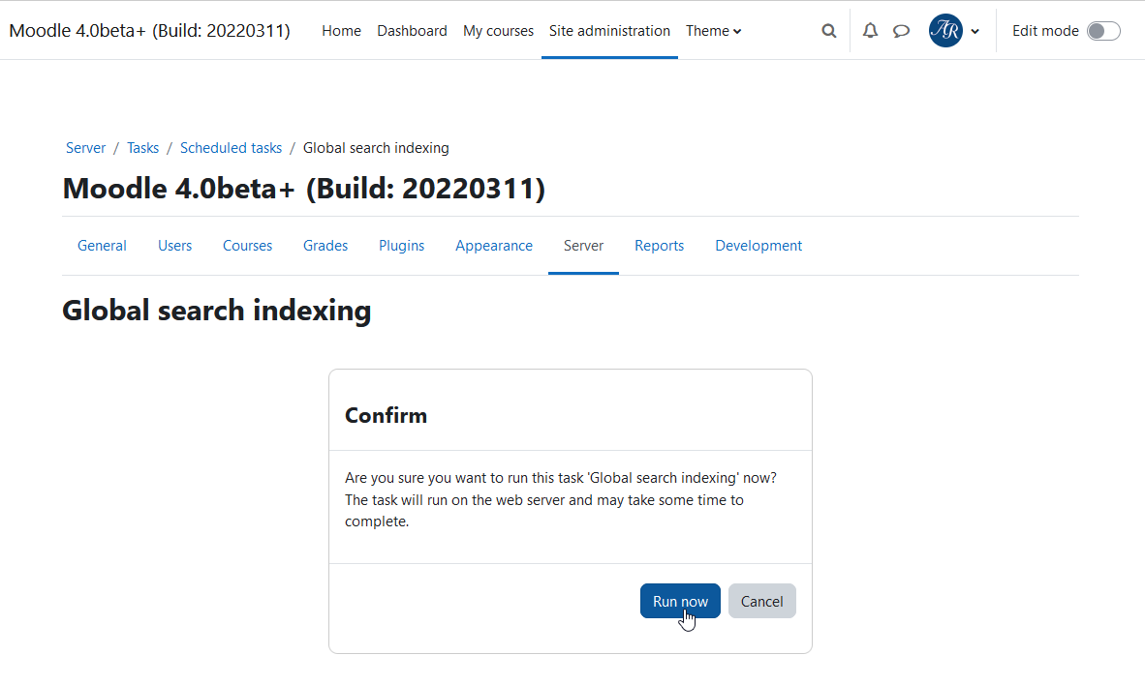Switch to the Appearance tab
Screen dimensions: 1145x685
[x=494, y=246]
